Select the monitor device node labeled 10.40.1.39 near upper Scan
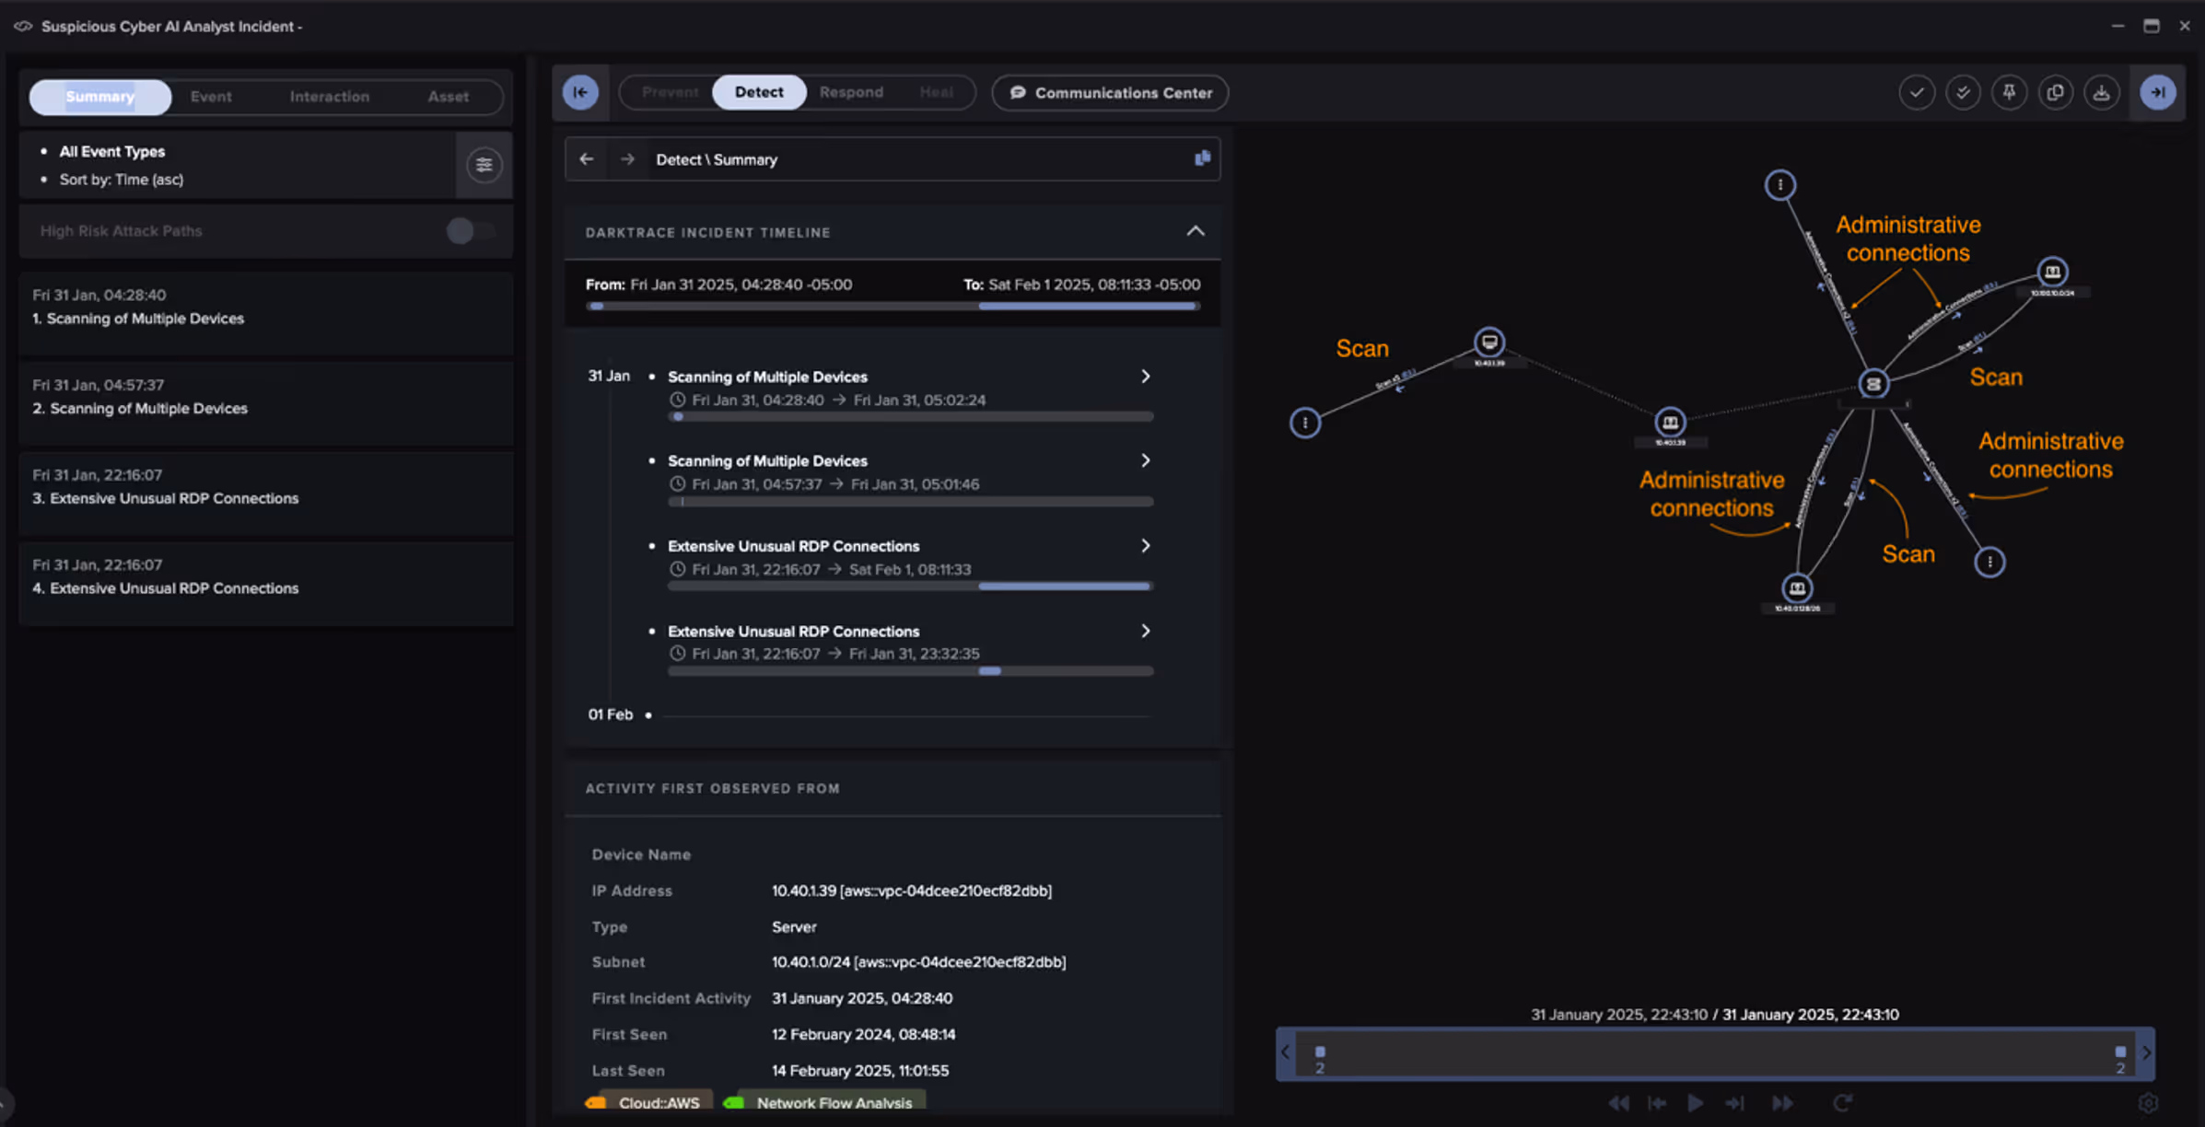The height and width of the screenshot is (1127, 2205). pyautogui.click(x=1489, y=343)
